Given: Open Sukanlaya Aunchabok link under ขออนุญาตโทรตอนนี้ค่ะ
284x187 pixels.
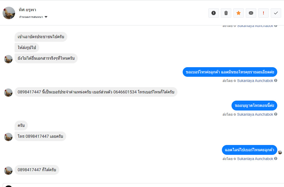Looking at the screenshot, I should pyautogui.click(x=255, y=114).
